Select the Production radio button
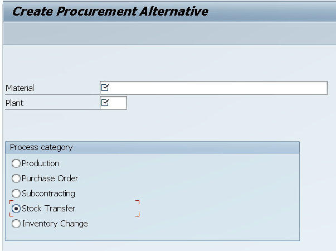 tap(16, 163)
